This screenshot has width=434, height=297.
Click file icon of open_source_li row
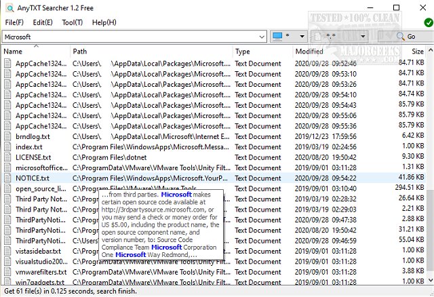[7, 189]
